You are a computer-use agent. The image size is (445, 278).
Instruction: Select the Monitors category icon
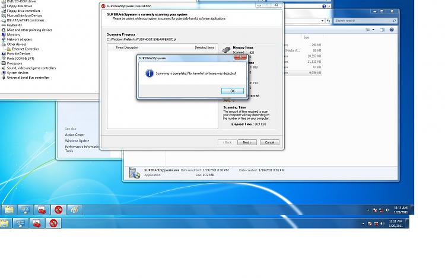coord(4,34)
